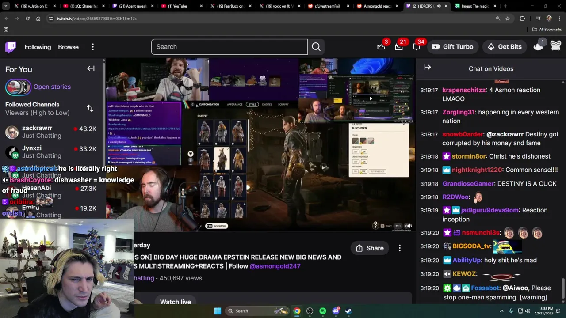View site information icon in address bar
The image size is (566, 318).
(x=51, y=19)
